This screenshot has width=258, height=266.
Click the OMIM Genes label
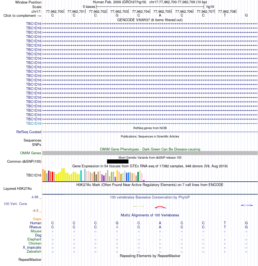(31, 153)
